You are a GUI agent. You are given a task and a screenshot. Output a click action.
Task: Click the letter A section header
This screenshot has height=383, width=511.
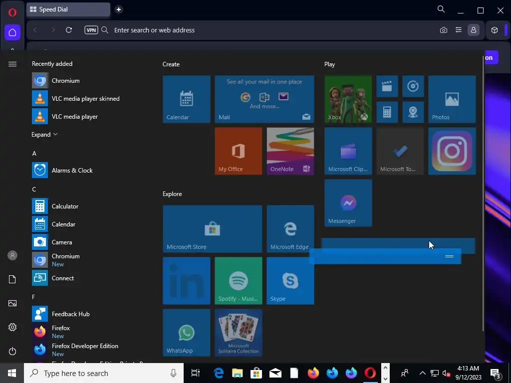tap(34, 154)
